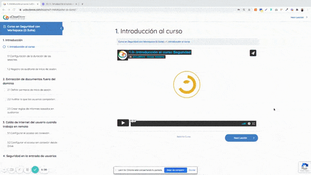Click the Loom recording timer 5:00
The height and width of the screenshot is (175, 311).
pyautogui.click(x=44, y=170)
